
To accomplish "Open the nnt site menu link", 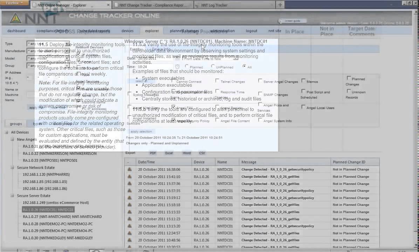I will pos(275,31).
